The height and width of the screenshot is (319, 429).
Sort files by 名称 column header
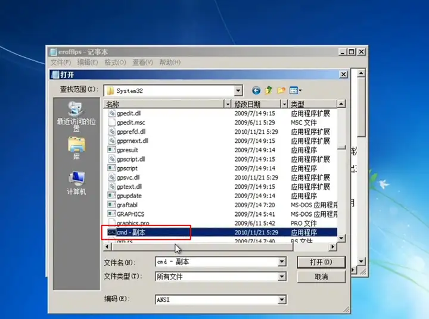[164, 104]
